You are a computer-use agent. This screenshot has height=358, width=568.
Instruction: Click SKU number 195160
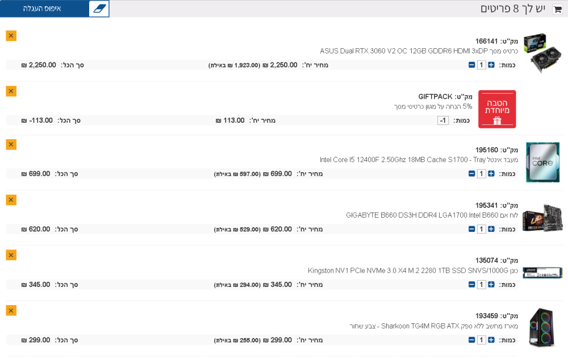(x=487, y=150)
